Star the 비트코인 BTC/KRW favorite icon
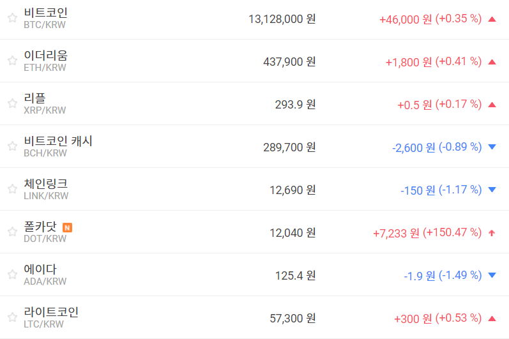This screenshot has width=509, height=339. click(12, 18)
